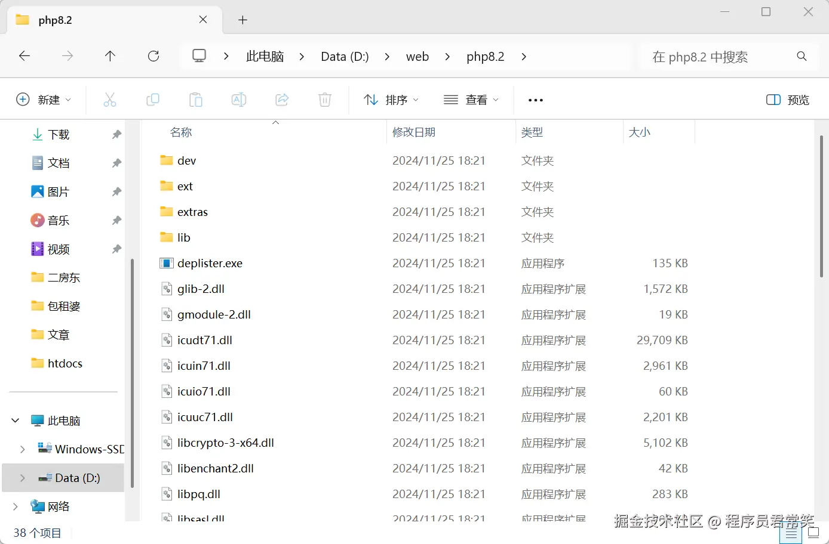This screenshot has height=544, width=829.
Task: Select the extras folder
Action: pyautogui.click(x=192, y=212)
